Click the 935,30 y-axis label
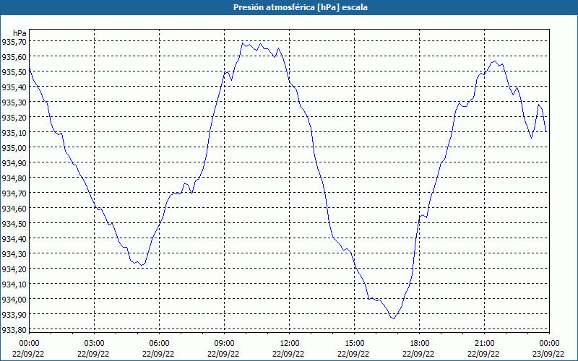 point(14,103)
